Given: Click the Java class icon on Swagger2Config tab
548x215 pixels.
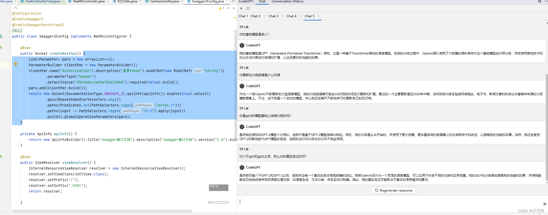Looking at the screenshot, I should coord(189,1).
